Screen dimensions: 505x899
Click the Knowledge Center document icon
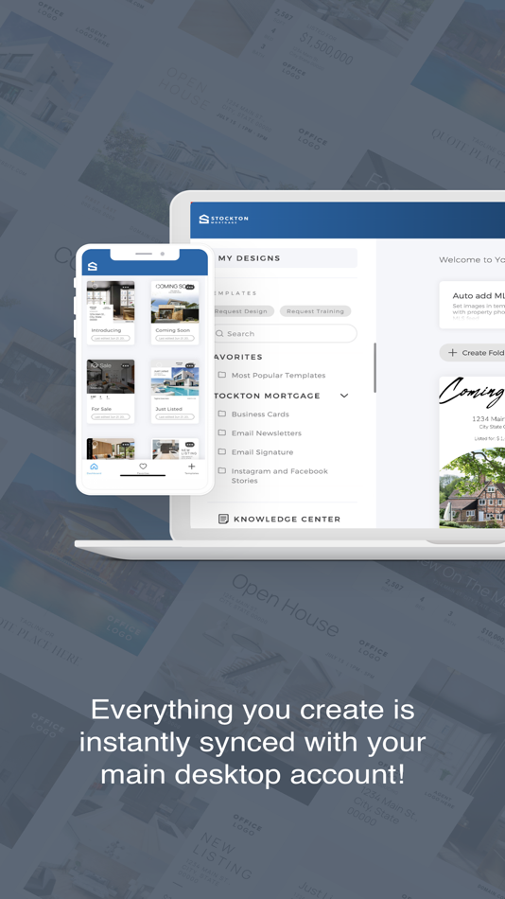tap(223, 519)
